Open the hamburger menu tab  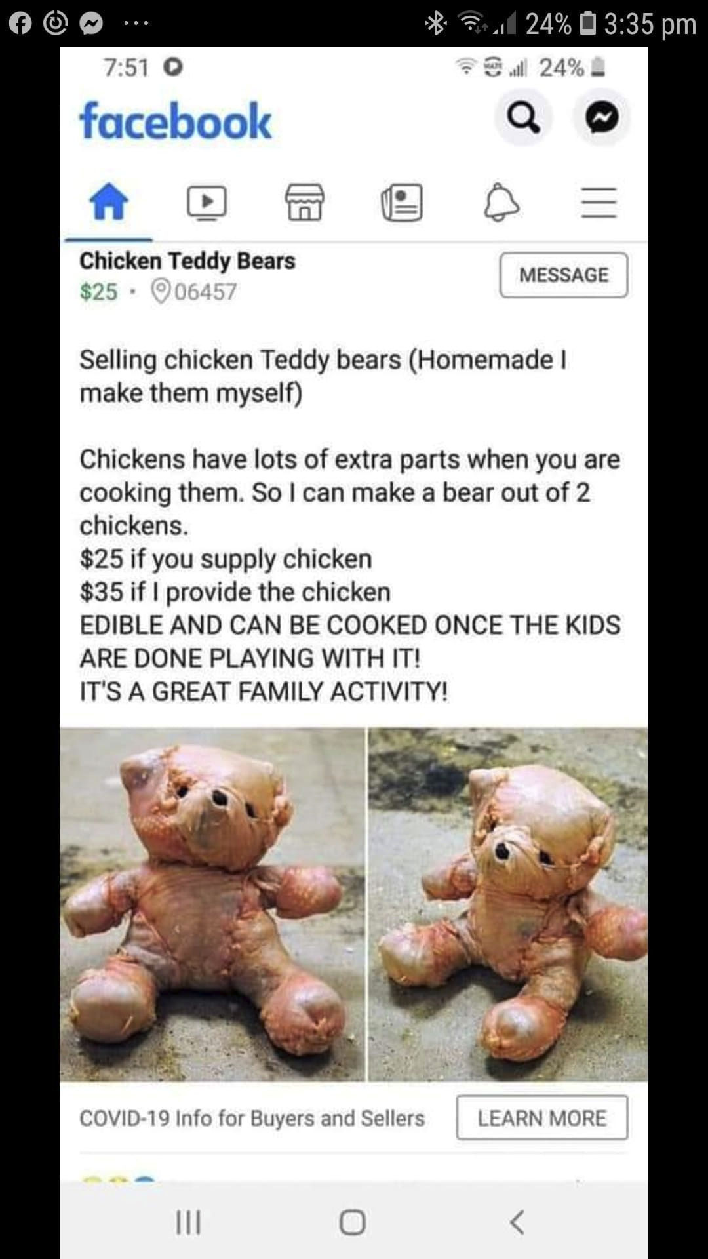click(599, 202)
